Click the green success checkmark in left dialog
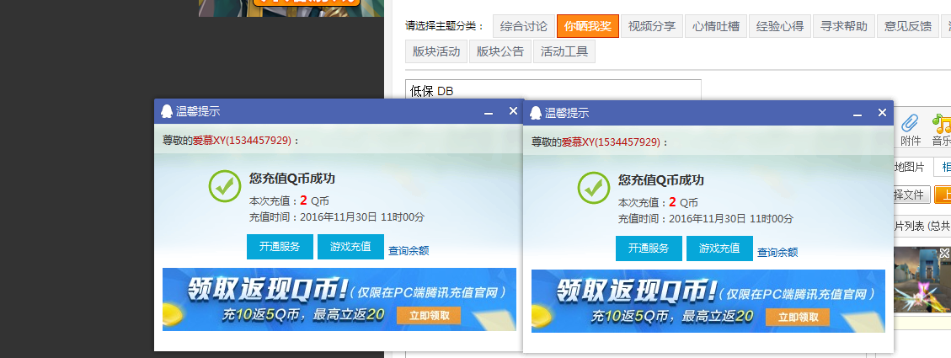Image resolution: width=951 pixels, height=358 pixels. pos(225,186)
